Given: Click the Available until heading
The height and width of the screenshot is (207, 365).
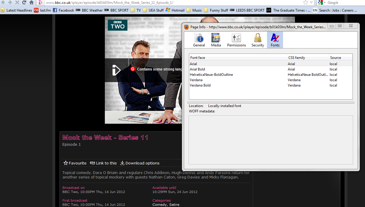Looking at the screenshot, I should [x=164, y=188].
